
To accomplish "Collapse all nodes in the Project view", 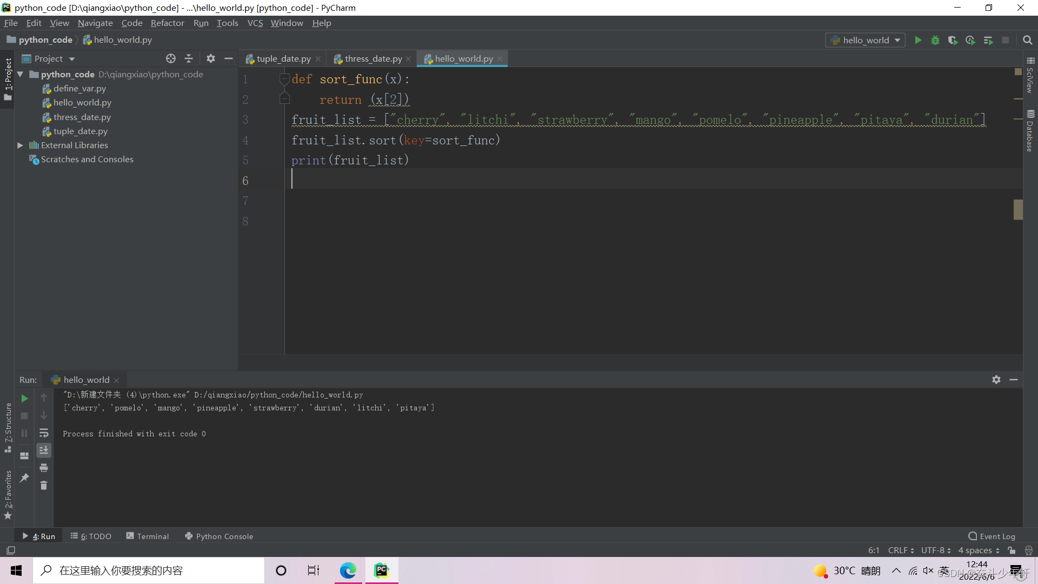I will (x=189, y=58).
